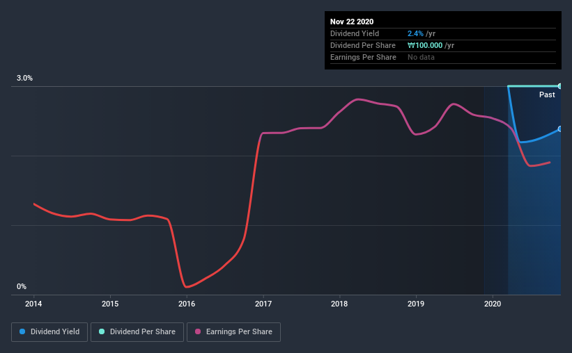Click the teal dot in the Dividend Per Share legend
Image resolution: width=572 pixels, height=353 pixels.
coord(102,332)
